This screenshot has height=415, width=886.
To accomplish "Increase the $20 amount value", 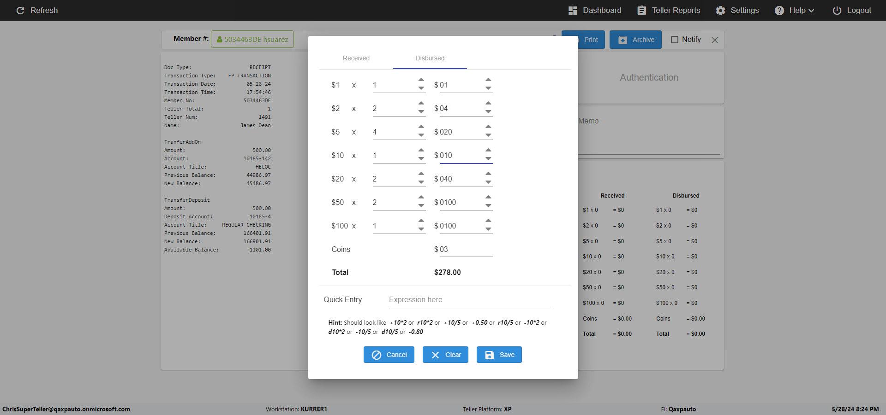I will click(x=488, y=174).
